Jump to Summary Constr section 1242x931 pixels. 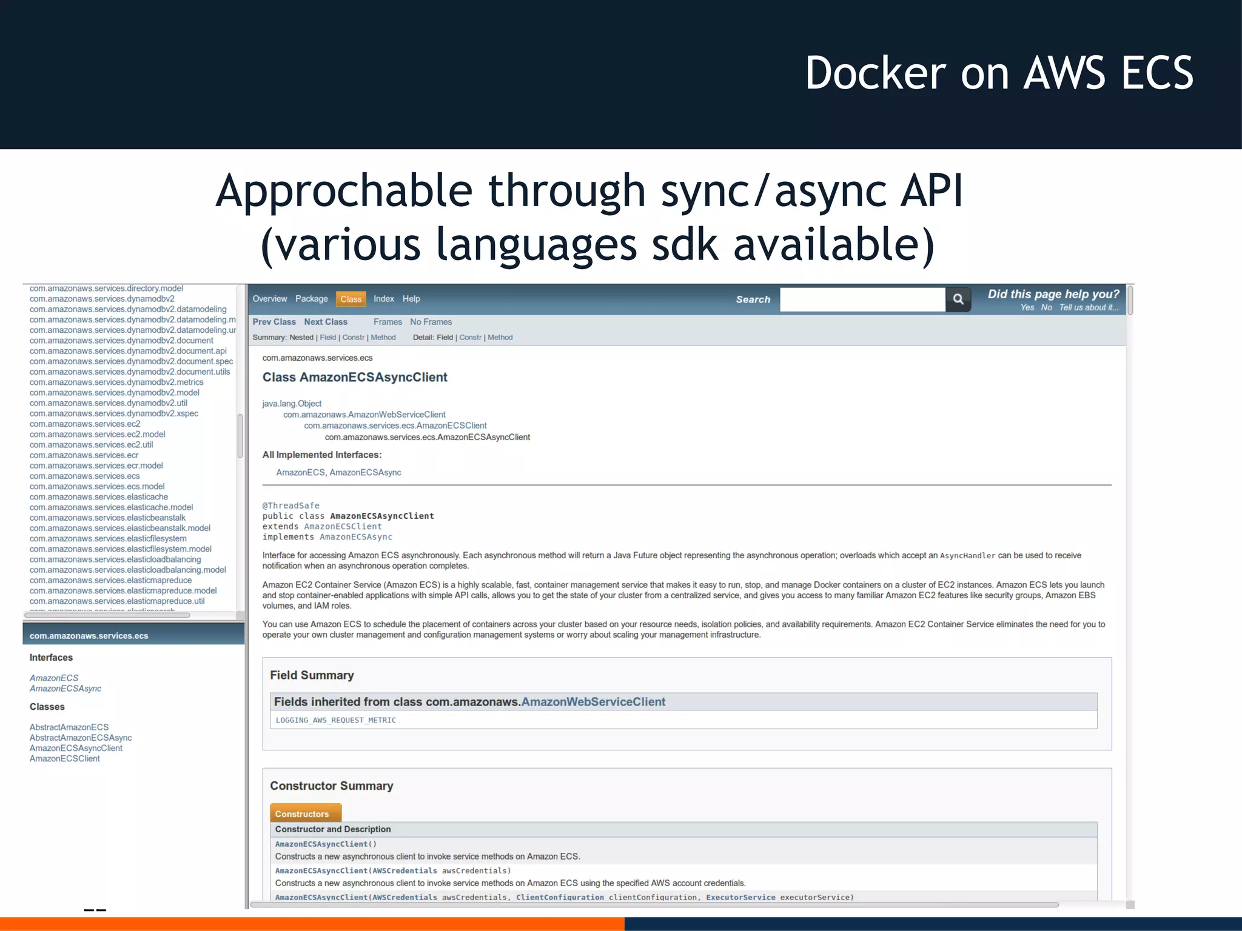[354, 338]
